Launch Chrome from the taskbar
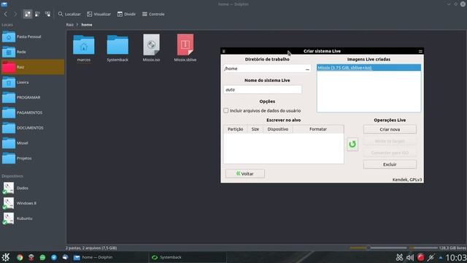 (20, 257)
